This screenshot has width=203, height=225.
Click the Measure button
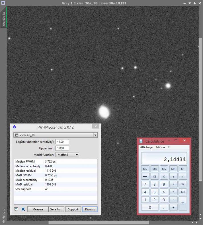pos(38,209)
